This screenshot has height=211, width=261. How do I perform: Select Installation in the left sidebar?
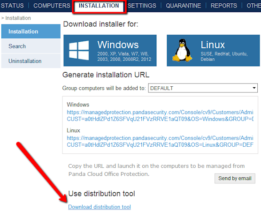click(31, 31)
